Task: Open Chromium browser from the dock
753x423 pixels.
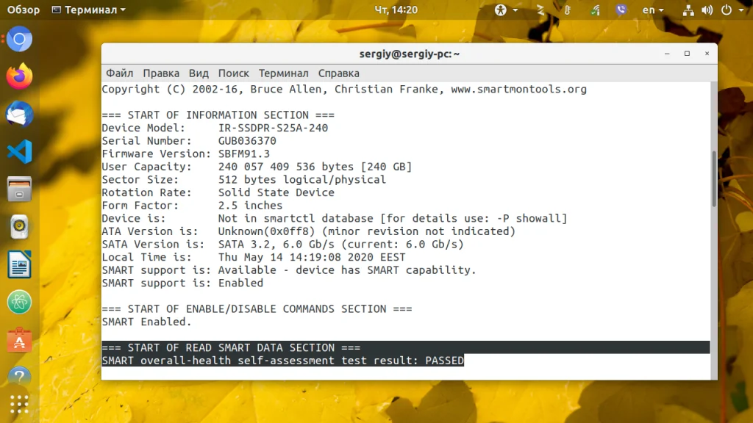Action: coord(20,39)
